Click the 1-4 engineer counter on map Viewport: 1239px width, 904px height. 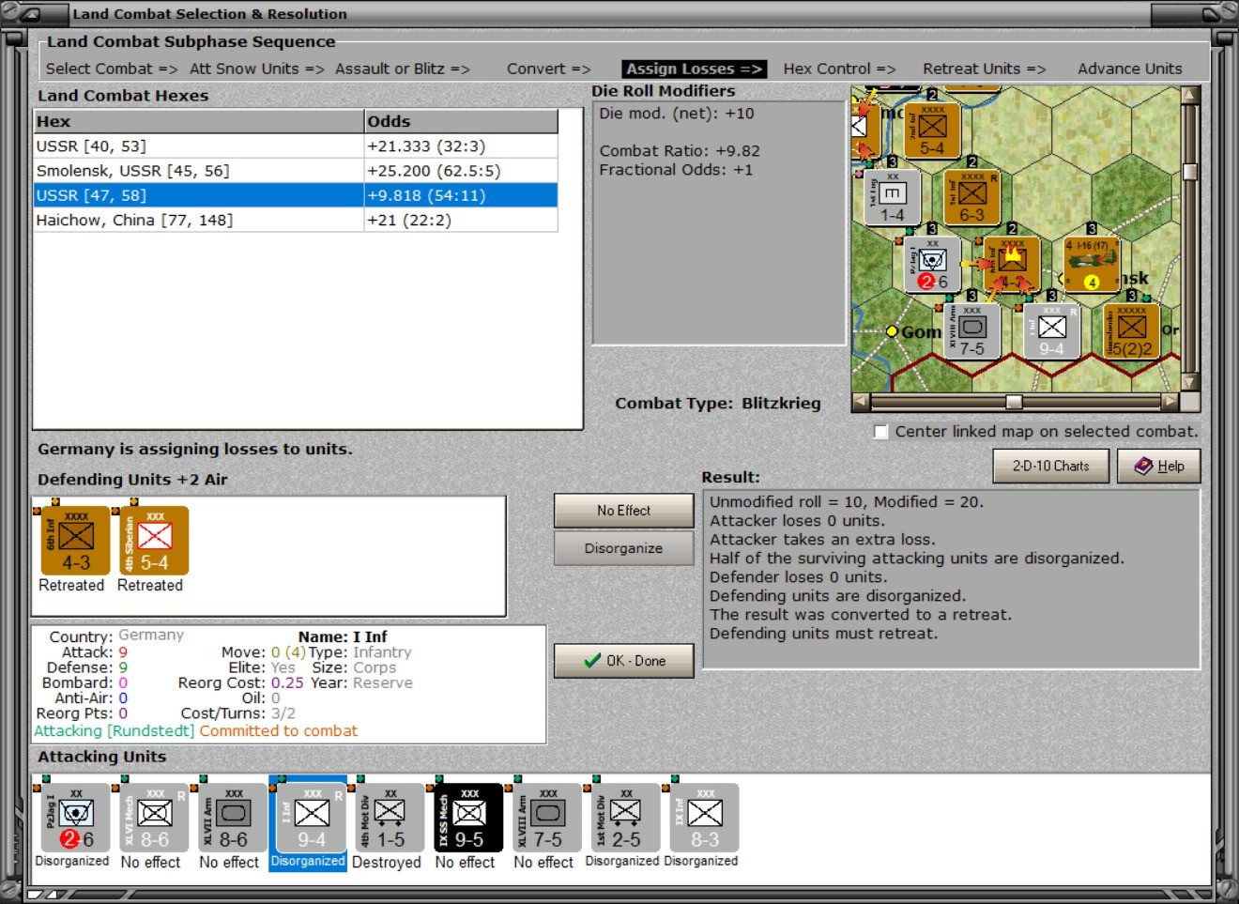pyautogui.click(x=892, y=198)
